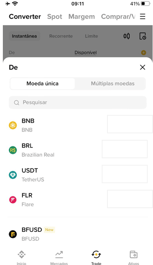Tap the BNB coin icon
Screen dimensions: 153x265
(13, 125)
